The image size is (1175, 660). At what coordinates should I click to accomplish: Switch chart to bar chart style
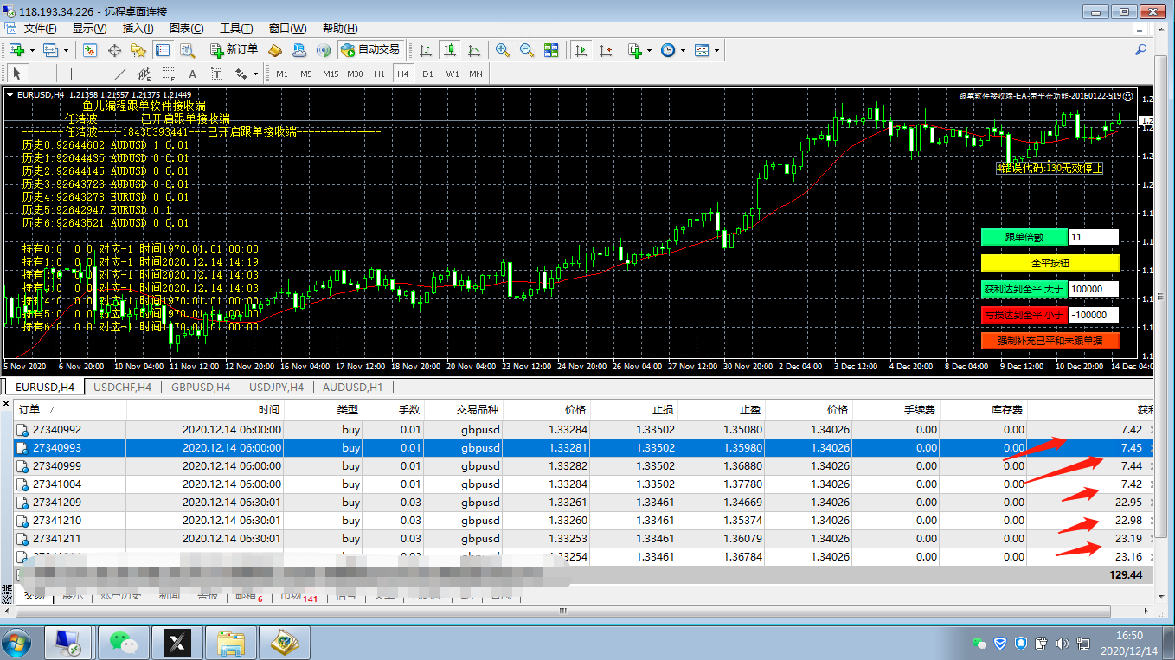(x=426, y=50)
